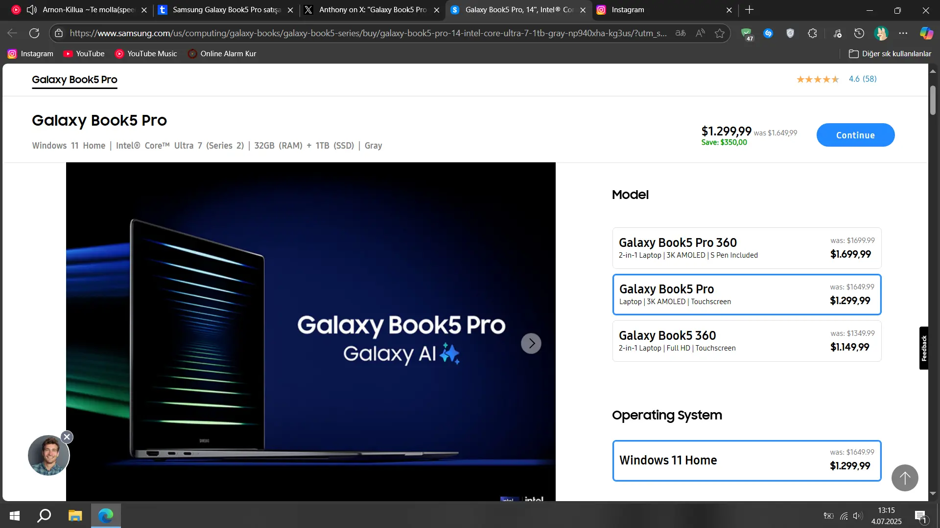Open Windows taskbar search
Screen dimensions: 940x528
pos(45,515)
